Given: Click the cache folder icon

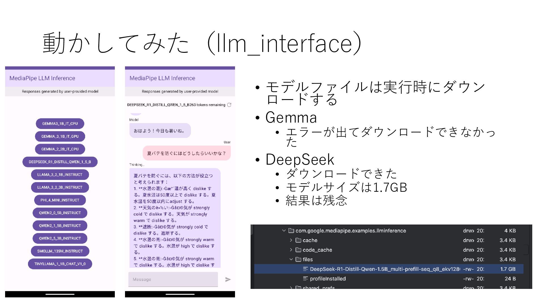Looking at the screenshot, I should click(x=298, y=240).
